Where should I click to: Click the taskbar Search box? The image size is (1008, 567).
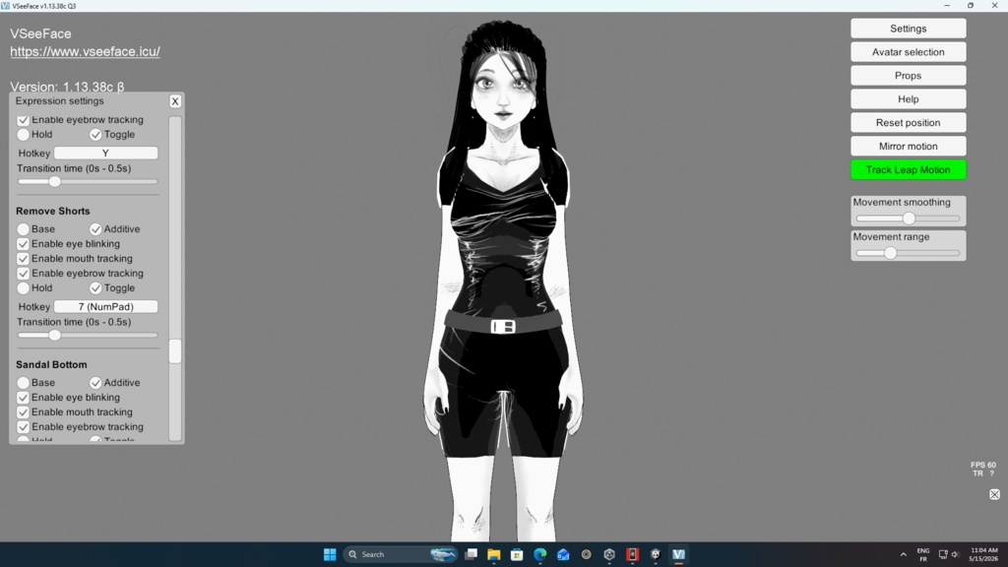pyautogui.click(x=402, y=554)
